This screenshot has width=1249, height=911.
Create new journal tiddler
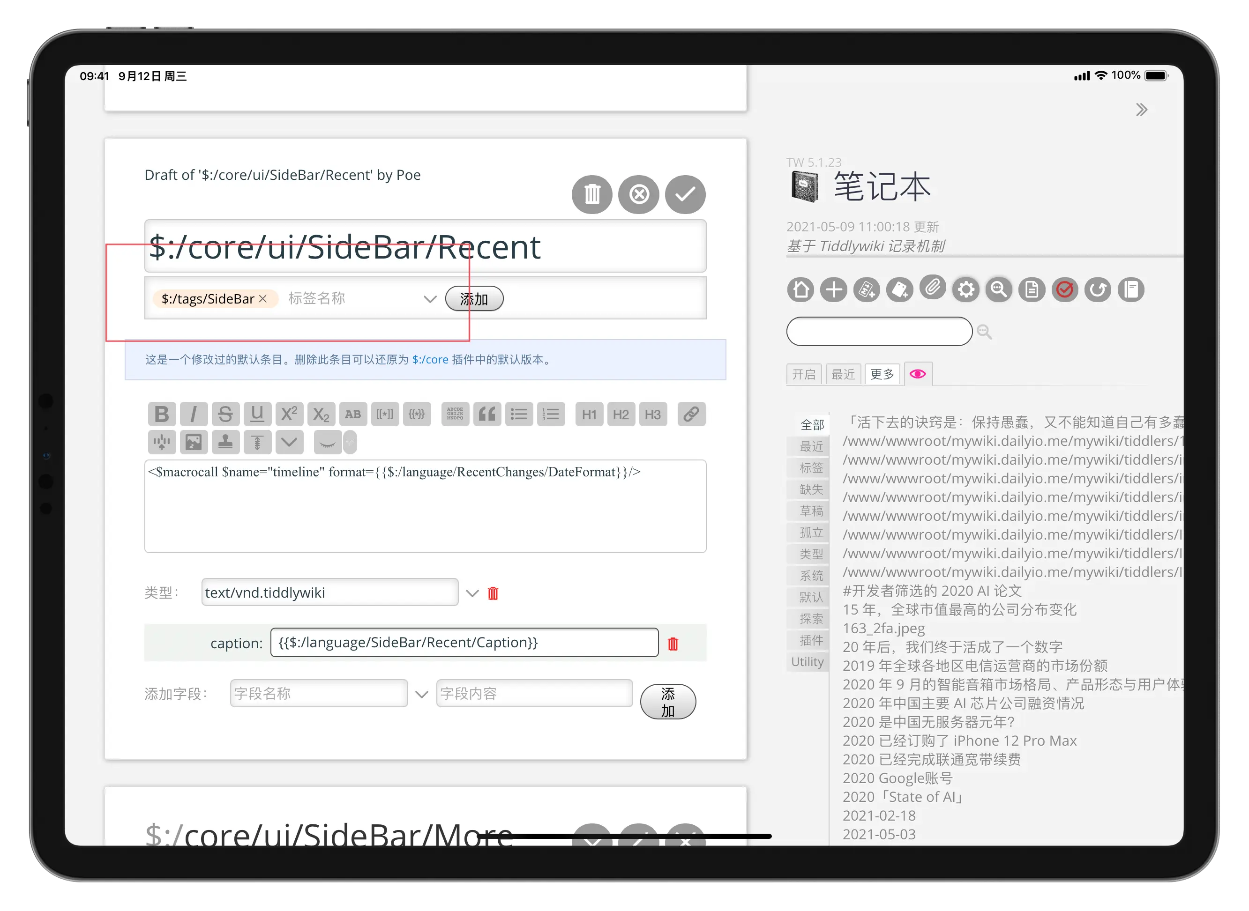click(x=900, y=289)
